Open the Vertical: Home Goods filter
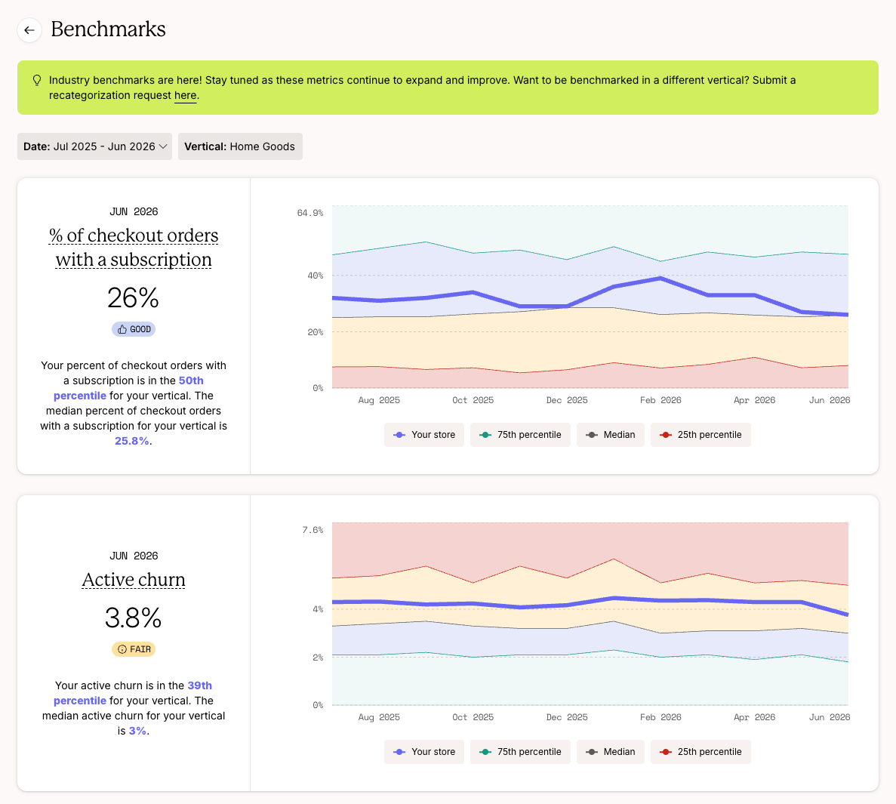This screenshot has width=896, height=804. (x=240, y=146)
